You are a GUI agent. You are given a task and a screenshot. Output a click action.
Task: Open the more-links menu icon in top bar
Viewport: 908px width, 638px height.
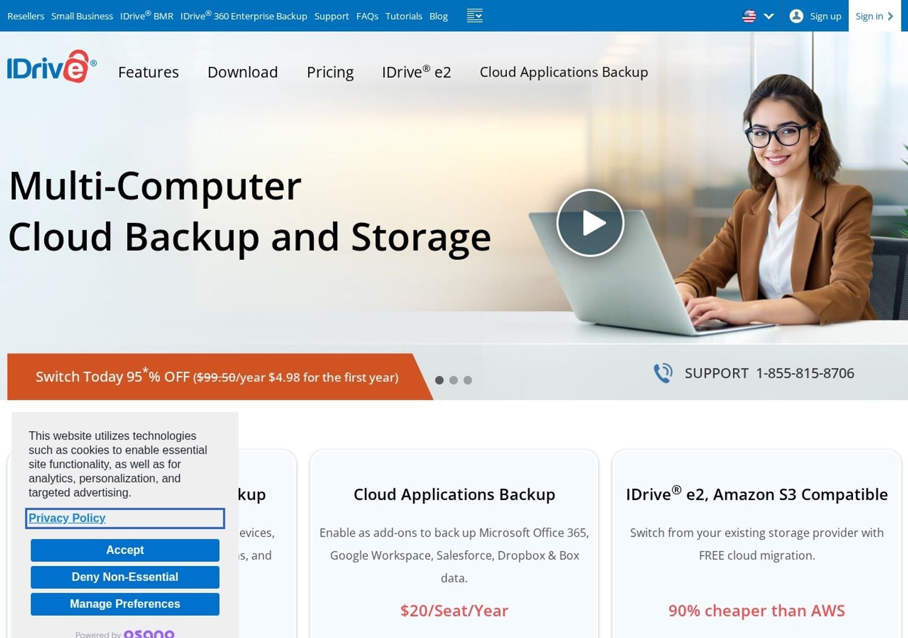[474, 16]
